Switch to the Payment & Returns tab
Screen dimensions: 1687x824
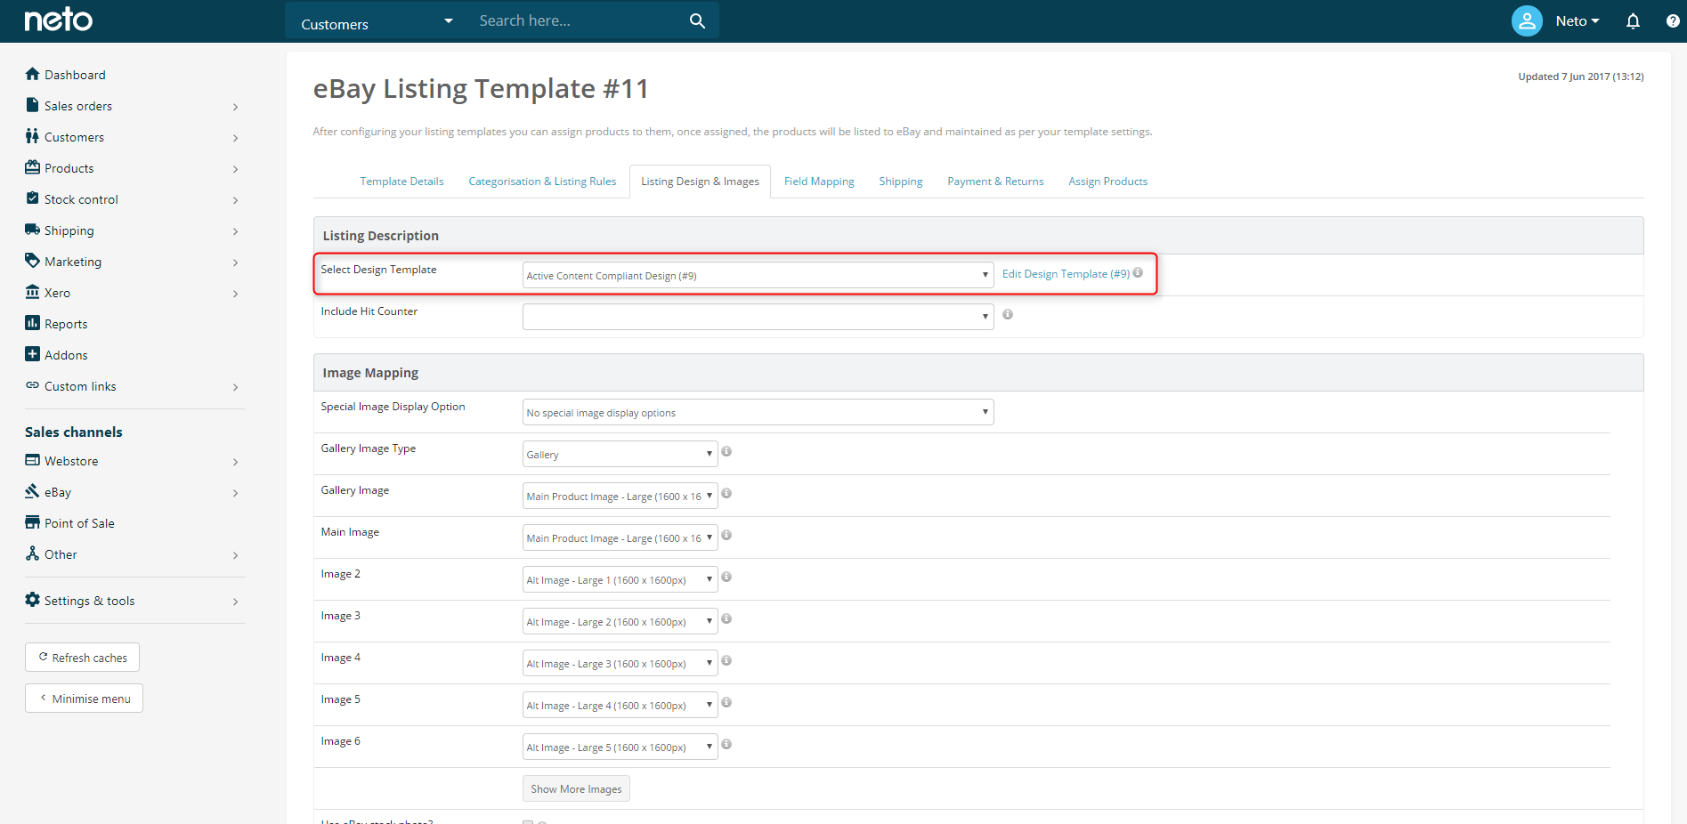tap(995, 182)
